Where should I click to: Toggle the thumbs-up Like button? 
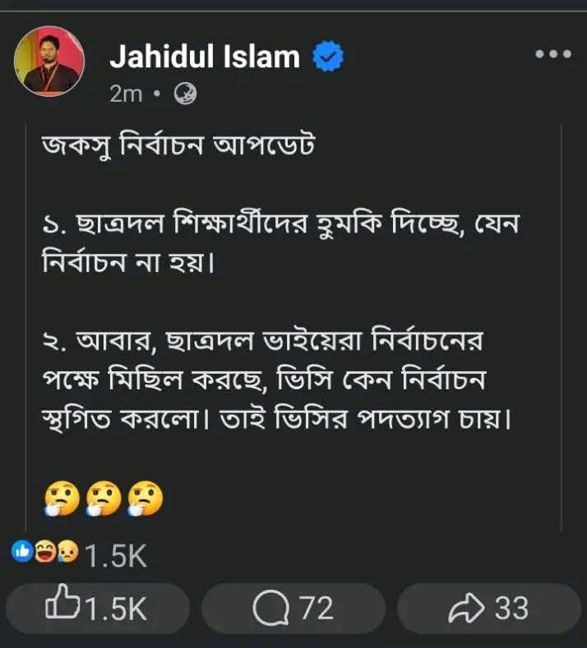(x=98, y=609)
